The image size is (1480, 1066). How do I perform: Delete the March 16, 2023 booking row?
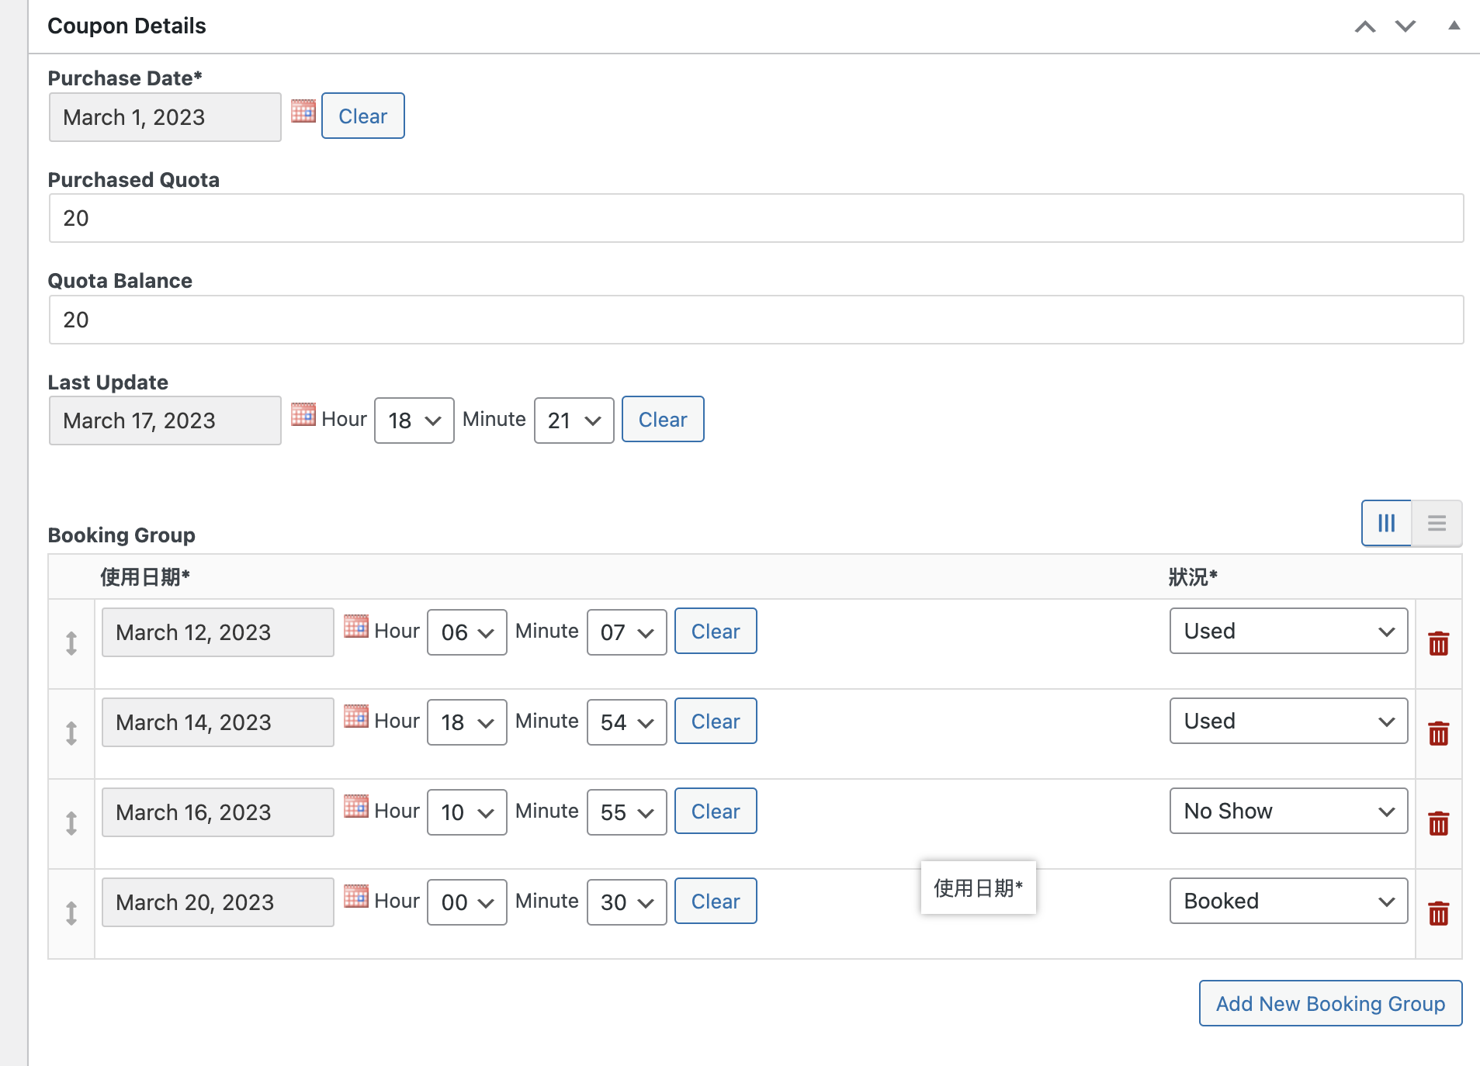tap(1439, 823)
